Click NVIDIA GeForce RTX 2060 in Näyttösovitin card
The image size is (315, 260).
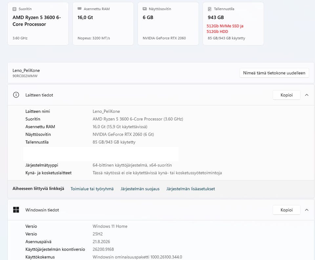164,38
